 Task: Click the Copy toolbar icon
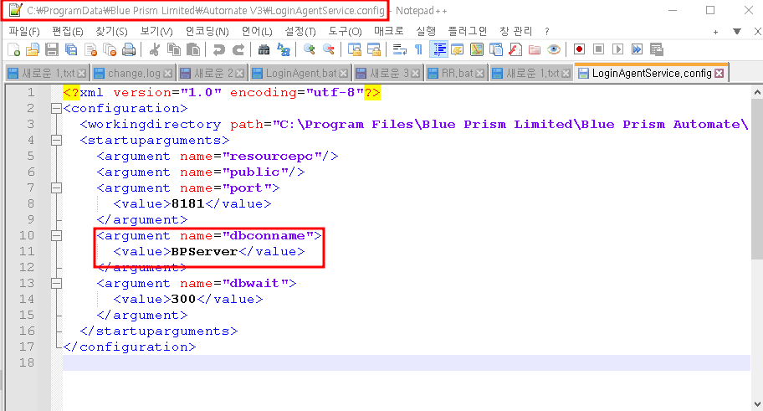tap(174, 49)
